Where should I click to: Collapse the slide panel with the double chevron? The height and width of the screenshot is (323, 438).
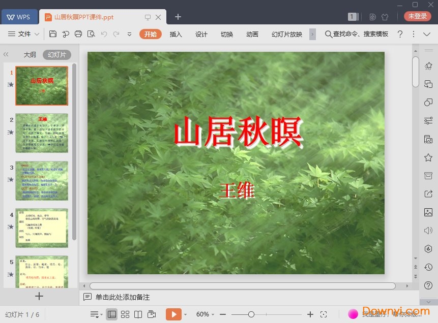coord(6,54)
